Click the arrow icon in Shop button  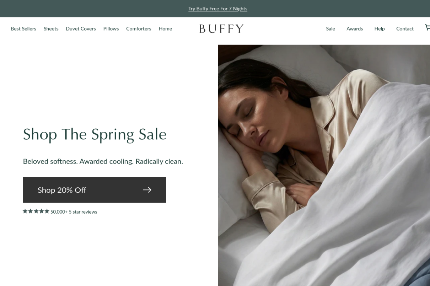click(x=147, y=190)
